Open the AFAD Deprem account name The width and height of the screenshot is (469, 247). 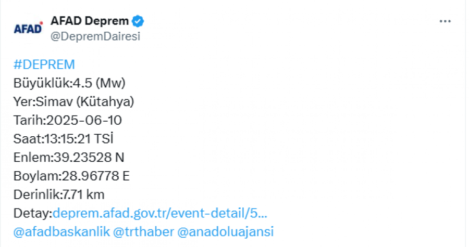pos(90,21)
